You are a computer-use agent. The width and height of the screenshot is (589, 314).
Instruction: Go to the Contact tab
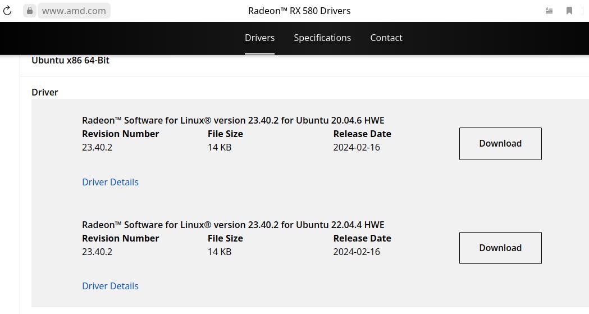point(386,38)
